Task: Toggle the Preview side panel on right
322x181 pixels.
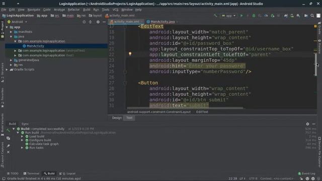Action: 319,46
